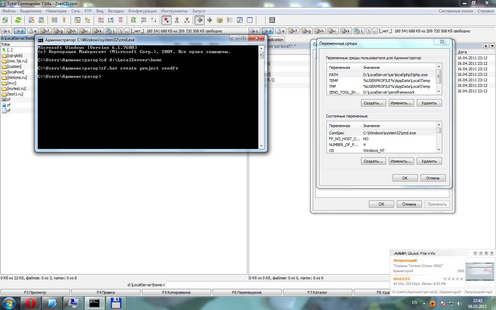Click the reread source toolbar icon
Viewport: 496px width, 310px height.
tap(6, 20)
